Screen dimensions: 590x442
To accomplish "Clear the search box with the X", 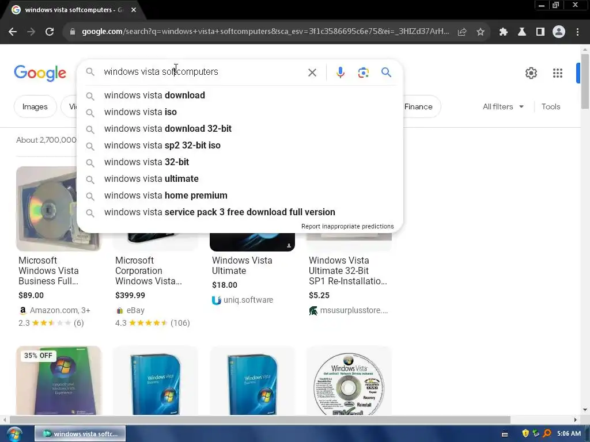I will (312, 73).
